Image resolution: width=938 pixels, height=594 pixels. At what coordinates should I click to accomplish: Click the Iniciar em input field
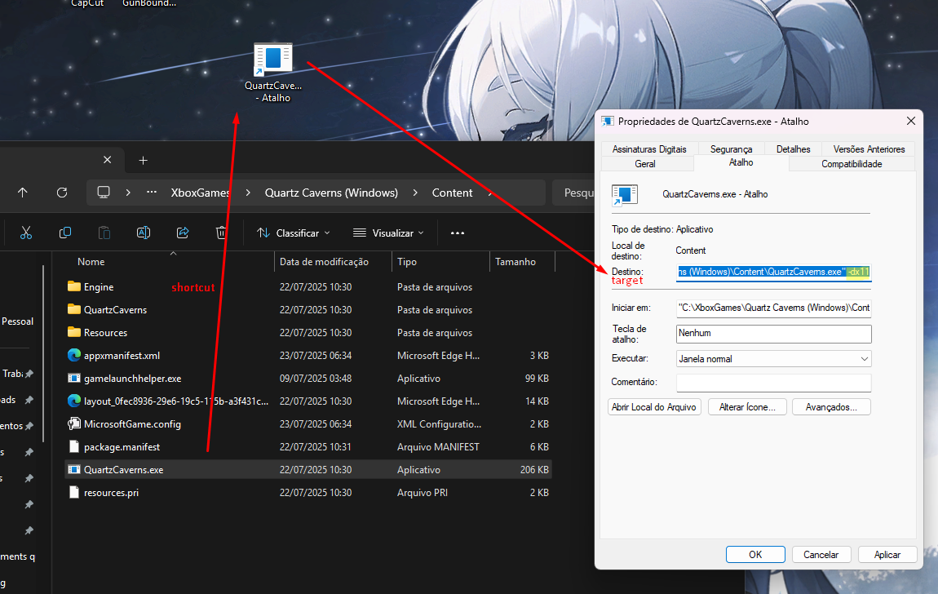click(773, 308)
